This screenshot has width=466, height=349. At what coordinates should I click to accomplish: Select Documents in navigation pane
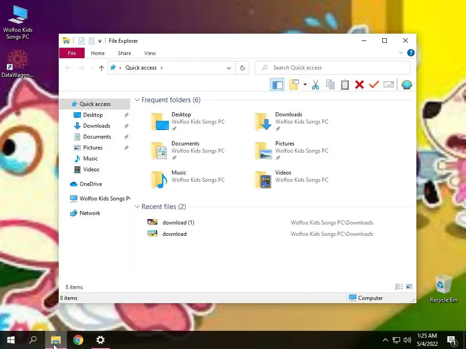point(97,137)
